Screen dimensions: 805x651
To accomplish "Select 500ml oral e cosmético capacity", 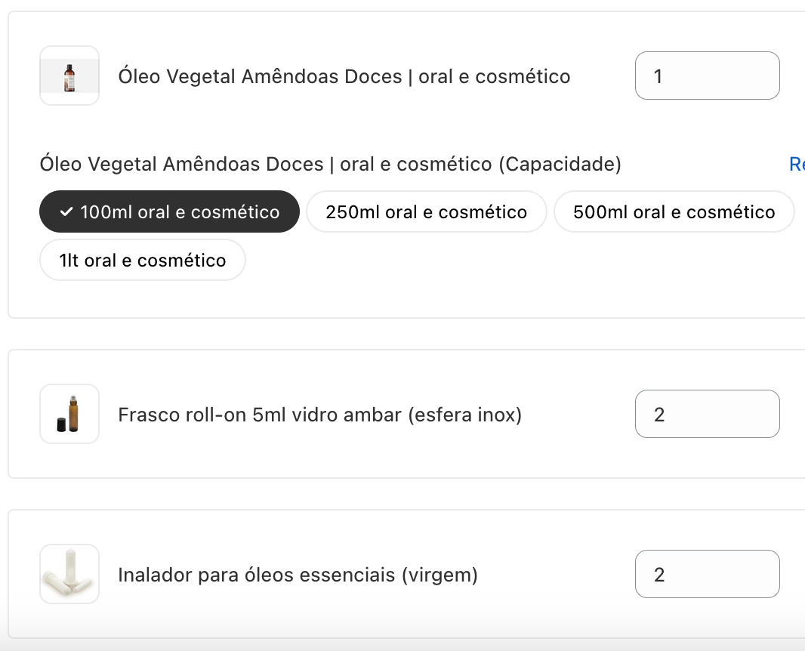I will 674,212.
